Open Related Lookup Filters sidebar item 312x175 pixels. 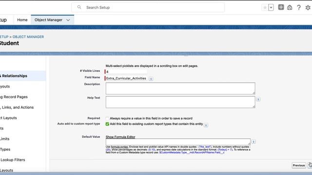coord(13,160)
